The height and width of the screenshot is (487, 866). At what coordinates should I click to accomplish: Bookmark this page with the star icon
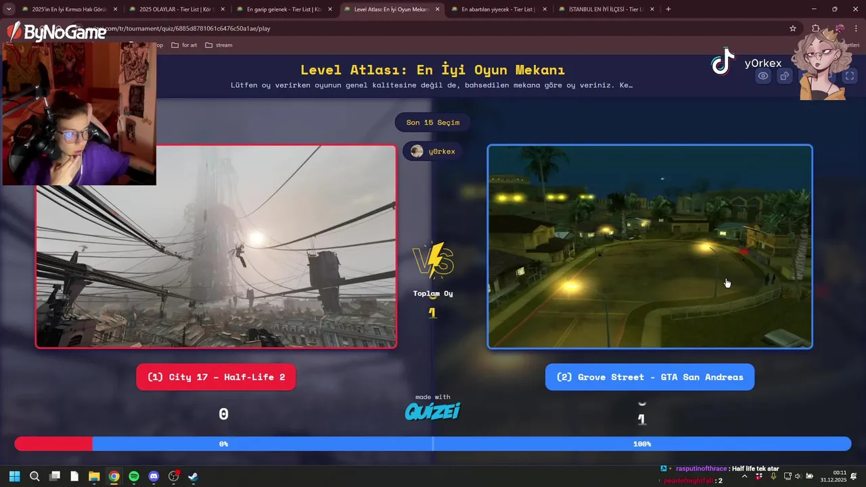point(793,28)
